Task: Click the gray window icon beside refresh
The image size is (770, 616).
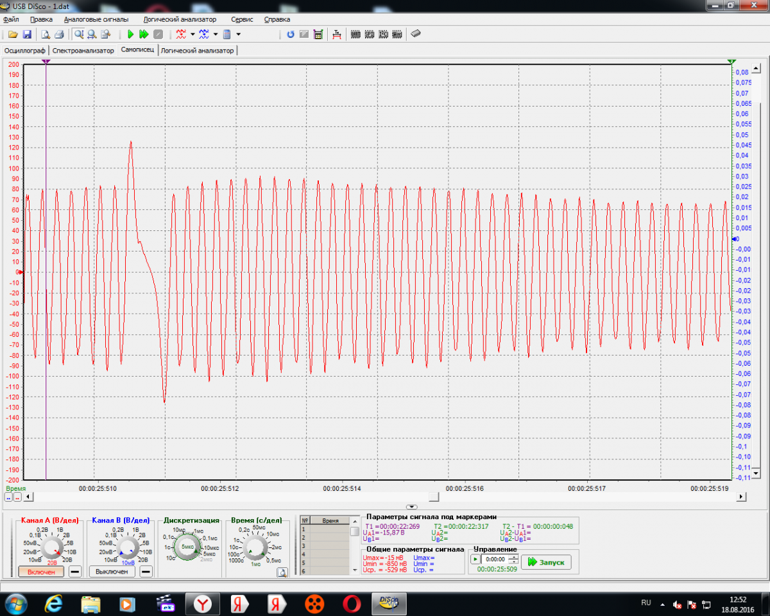Action: (x=304, y=34)
